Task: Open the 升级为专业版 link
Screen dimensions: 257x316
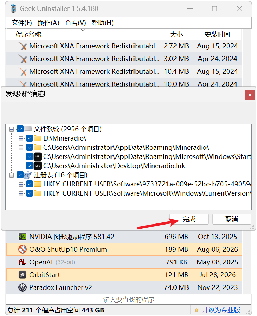Action: click(221, 310)
